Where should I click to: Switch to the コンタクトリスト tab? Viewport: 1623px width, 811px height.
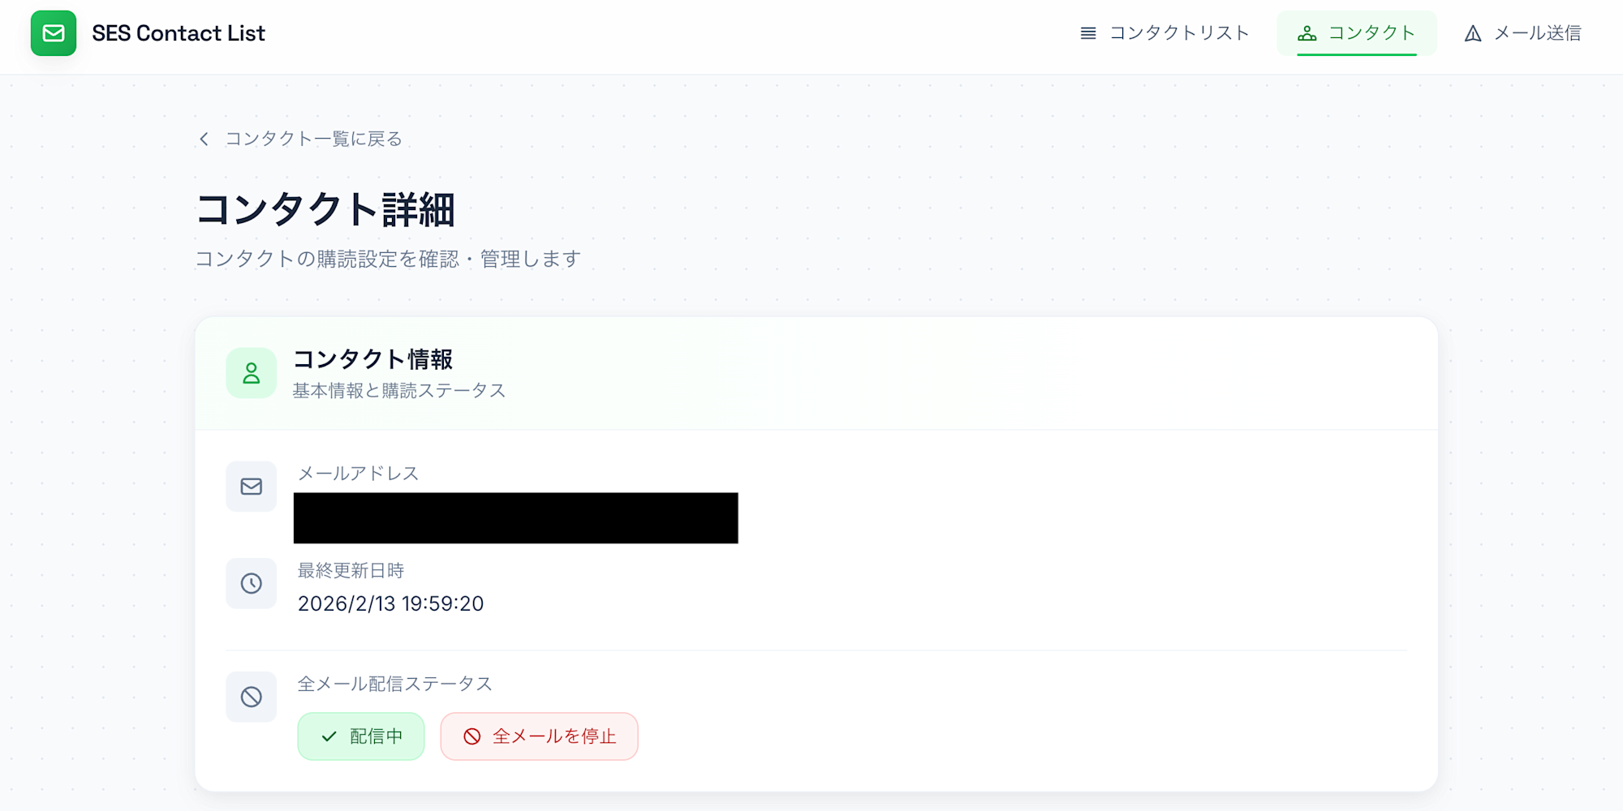(1179, 33)
